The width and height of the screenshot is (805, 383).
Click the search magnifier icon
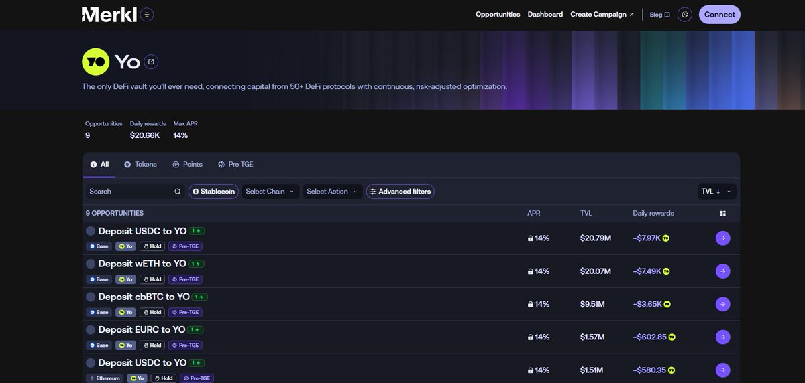pyautogui.click(x=178, y=191)
